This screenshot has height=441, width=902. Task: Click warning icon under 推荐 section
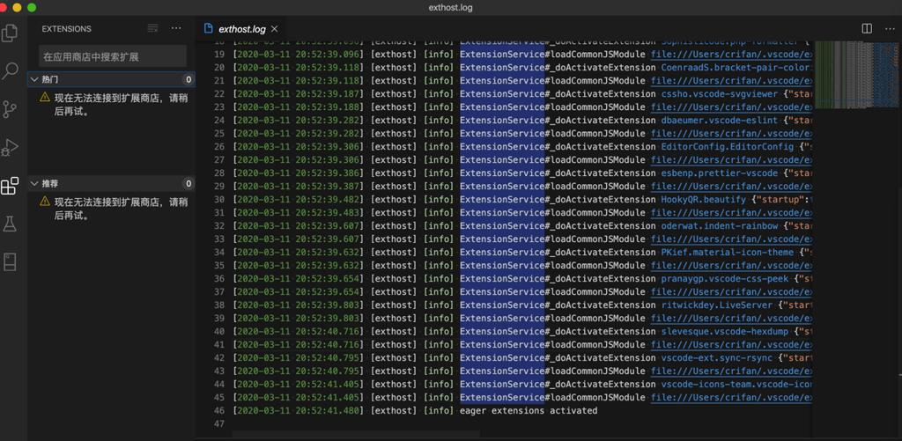(x=45, y=202)
